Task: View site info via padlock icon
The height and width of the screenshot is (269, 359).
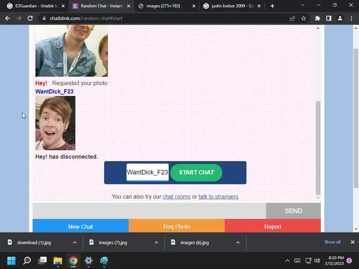Action: (44, 18)
